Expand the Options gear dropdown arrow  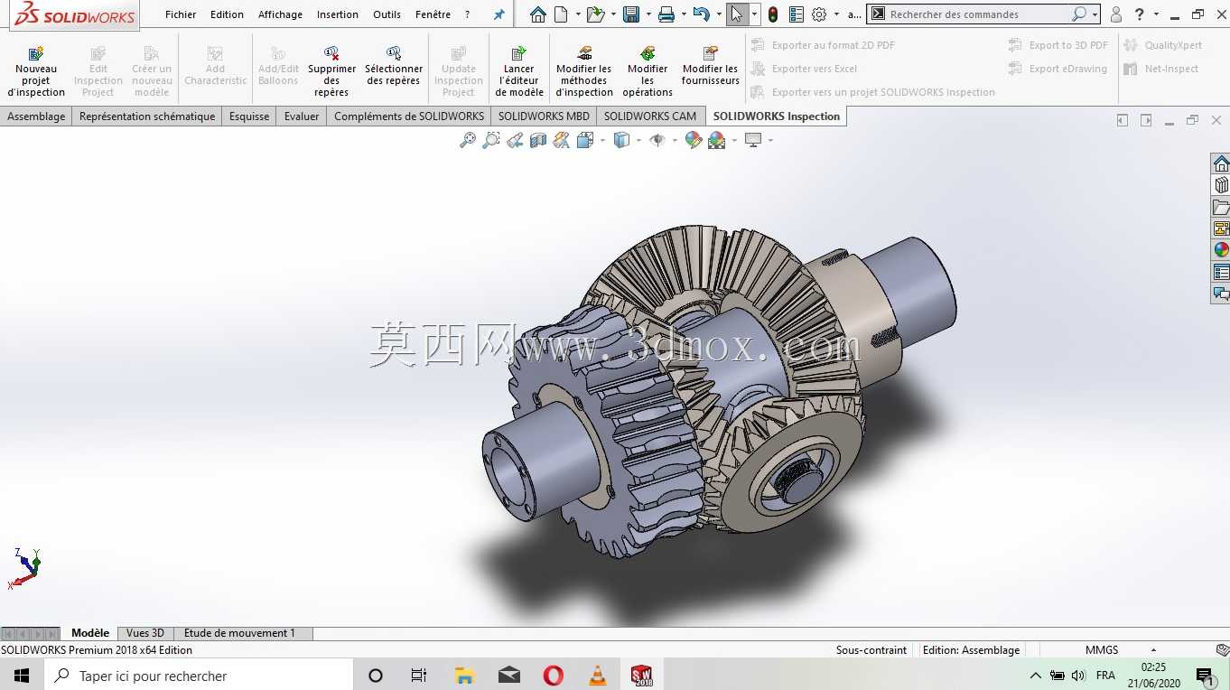836,14
